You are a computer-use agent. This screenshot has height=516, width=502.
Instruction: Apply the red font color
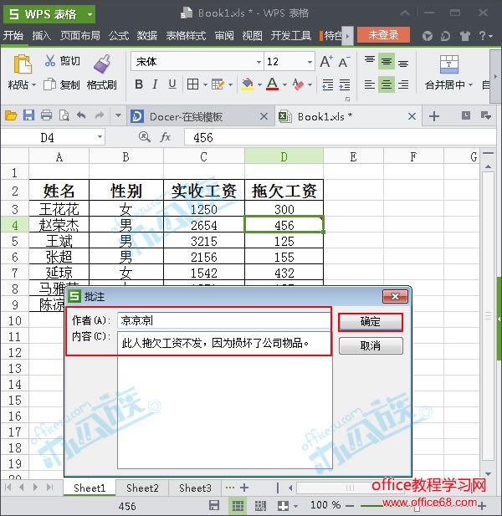click(272, 84)
